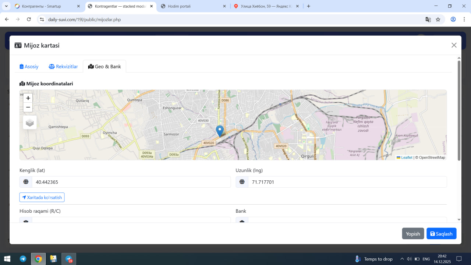This screenshot has height=265, width=471.
Task: Switch to the Rekvizitlar tab
Action: [x=63, y=67]
